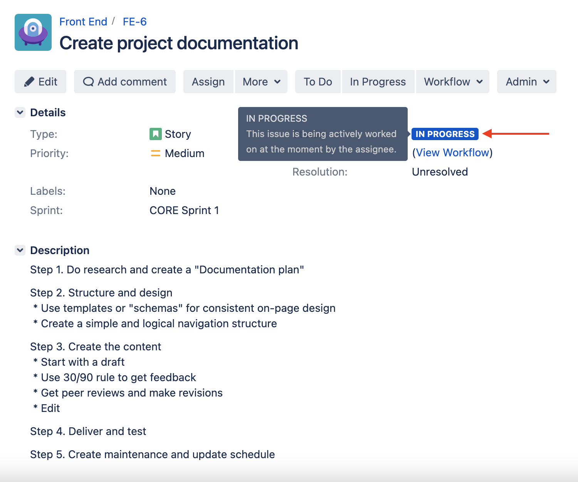The height and width of the screenshot is (482, 578).
Task: Click the CORE Sprint 1 value
Action: click(x=184, y=211)
